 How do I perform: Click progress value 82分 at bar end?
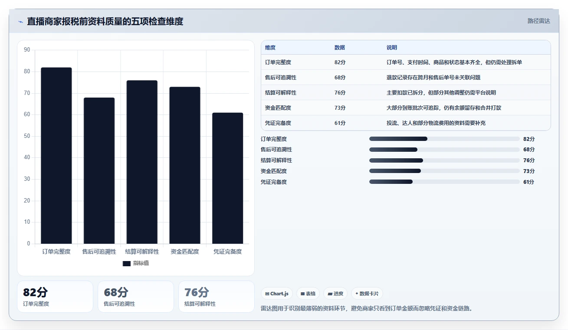coord(529,139)
